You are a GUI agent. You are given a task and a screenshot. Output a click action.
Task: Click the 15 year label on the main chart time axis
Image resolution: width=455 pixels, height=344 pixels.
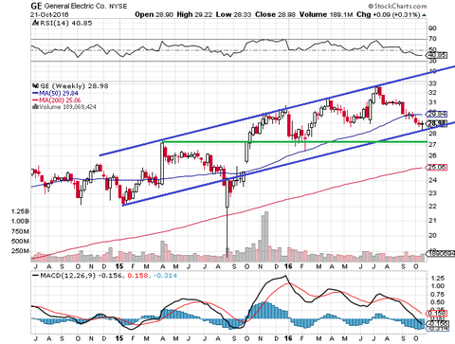119,266
